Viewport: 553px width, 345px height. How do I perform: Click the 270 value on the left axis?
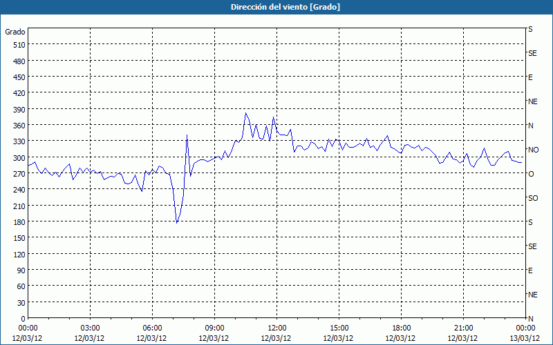click(19, 174)
